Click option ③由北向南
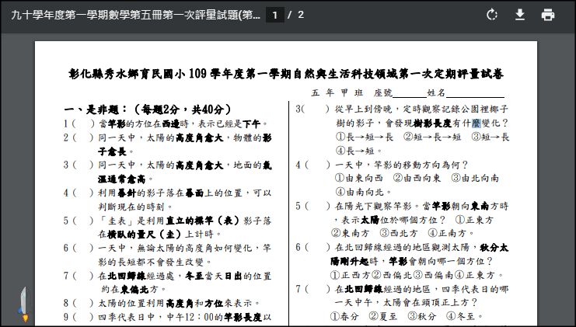The height and width of the screenshot is (327, 576). [475, 179]
